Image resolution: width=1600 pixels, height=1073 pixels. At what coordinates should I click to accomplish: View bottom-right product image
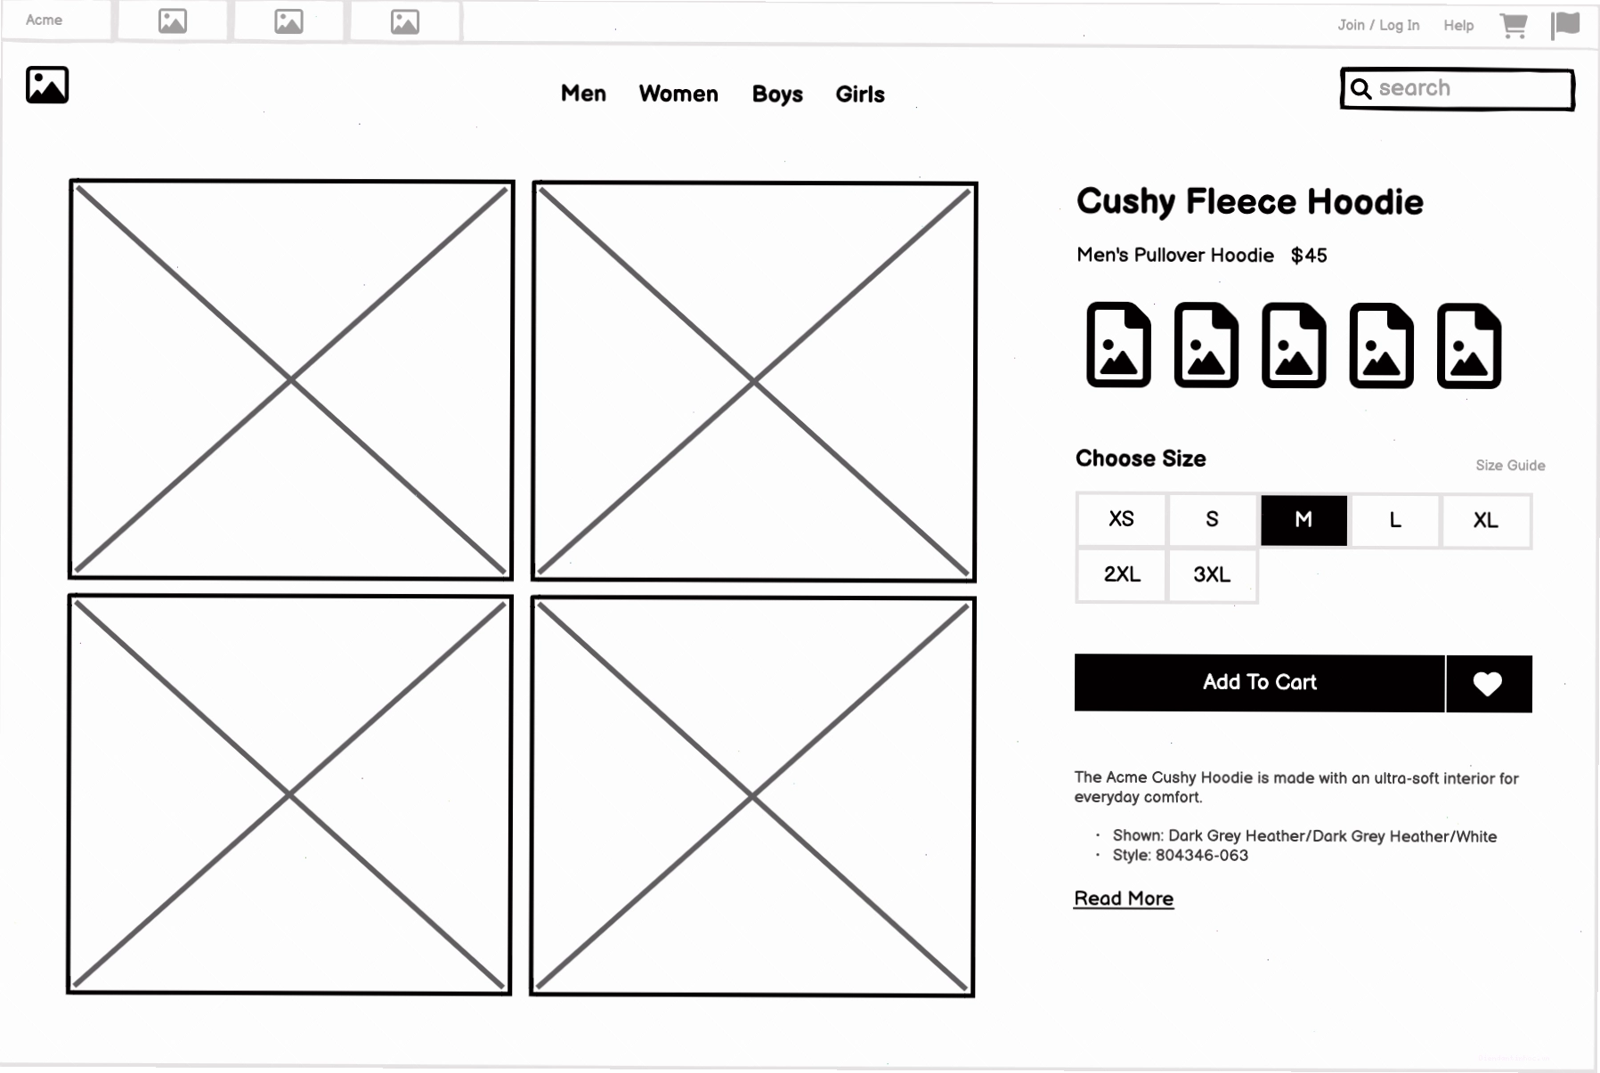752,797
